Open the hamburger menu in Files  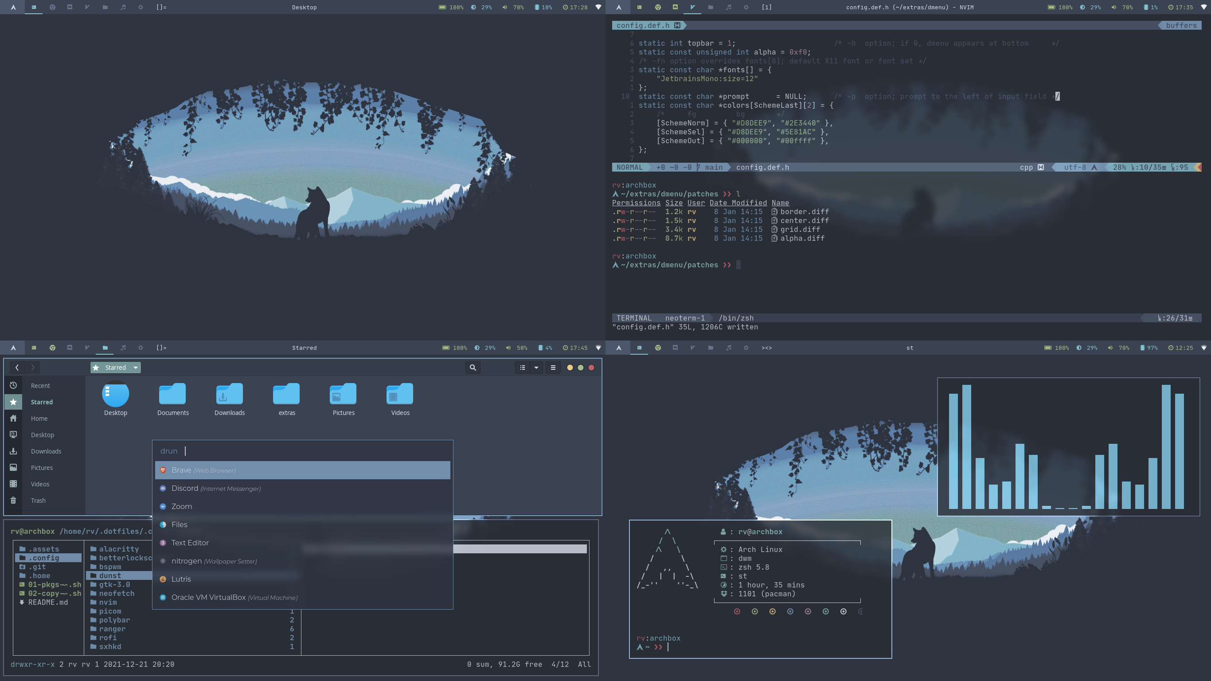[553, 368]
